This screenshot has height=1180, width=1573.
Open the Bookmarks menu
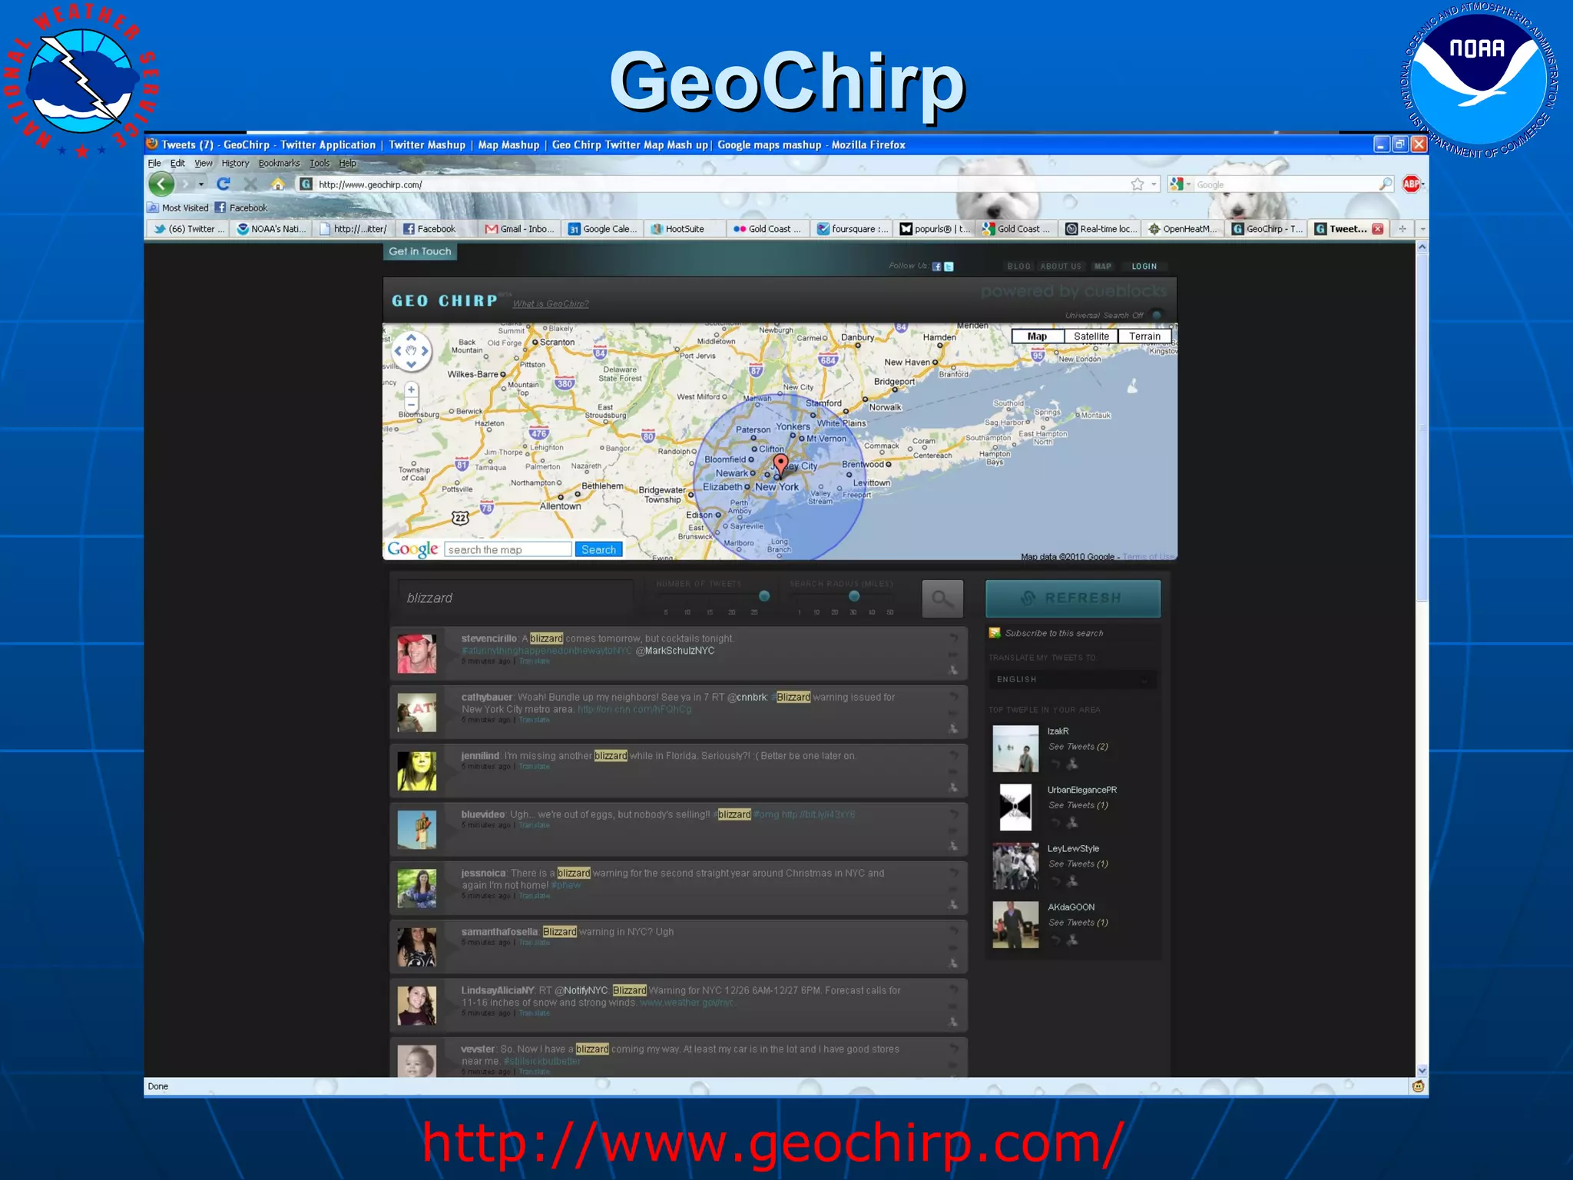(279, 163)
